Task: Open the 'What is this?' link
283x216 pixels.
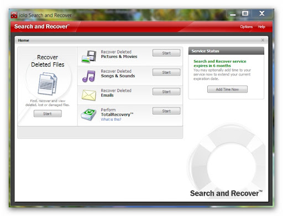Action: 111,120
